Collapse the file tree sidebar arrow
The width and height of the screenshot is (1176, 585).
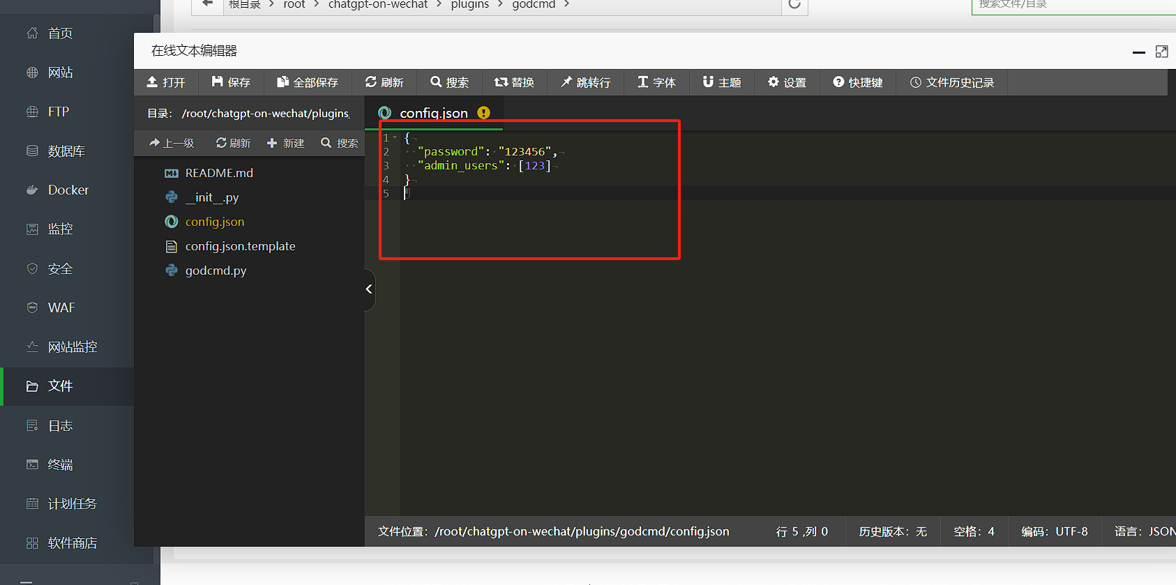[x=369, y=289]
